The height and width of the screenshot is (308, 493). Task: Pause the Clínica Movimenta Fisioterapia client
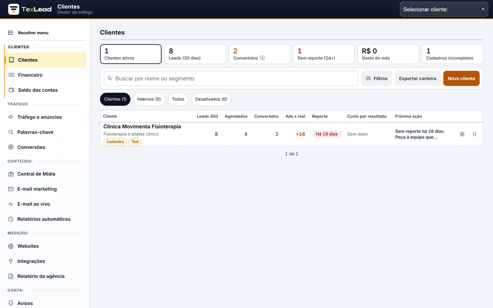click(x=475, y=134)
